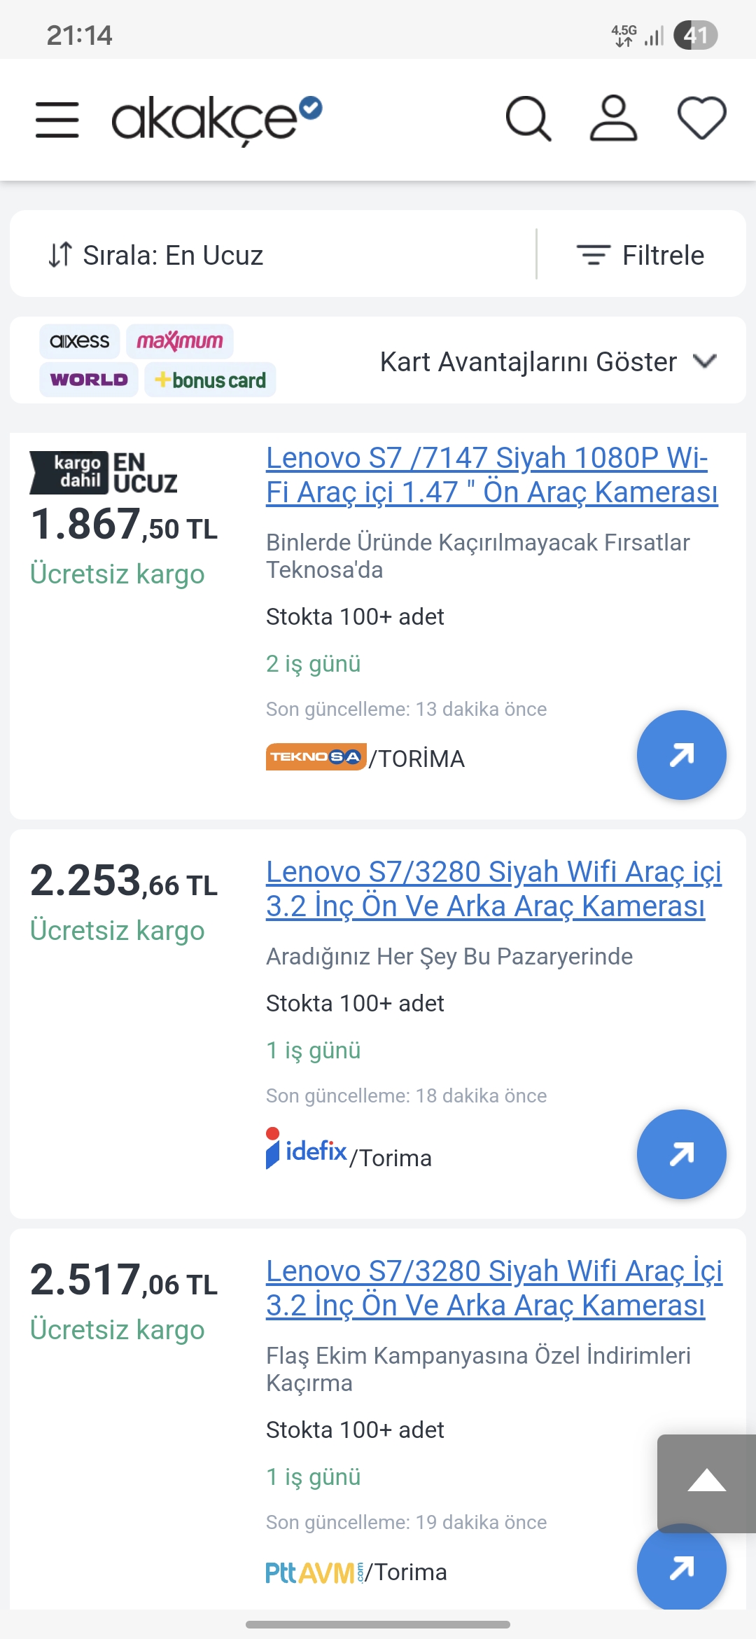Select the WORLD card badge

pos(89,380)
